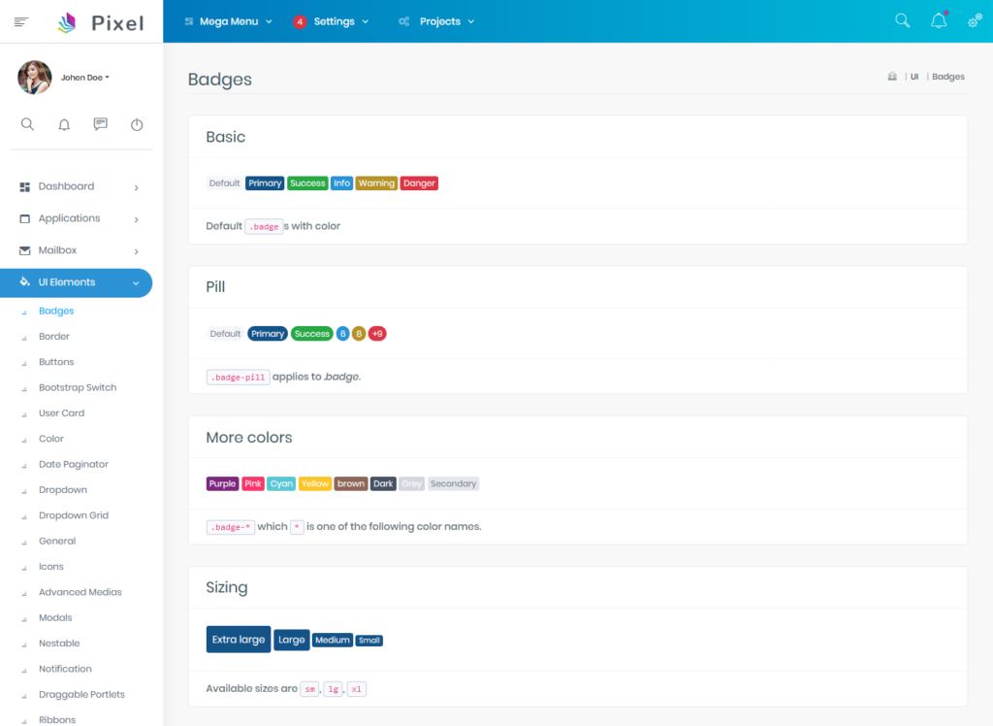This screenshot has width=993, height=726.
Task: Click the Large sizing badge
Action: click(291, 640)
